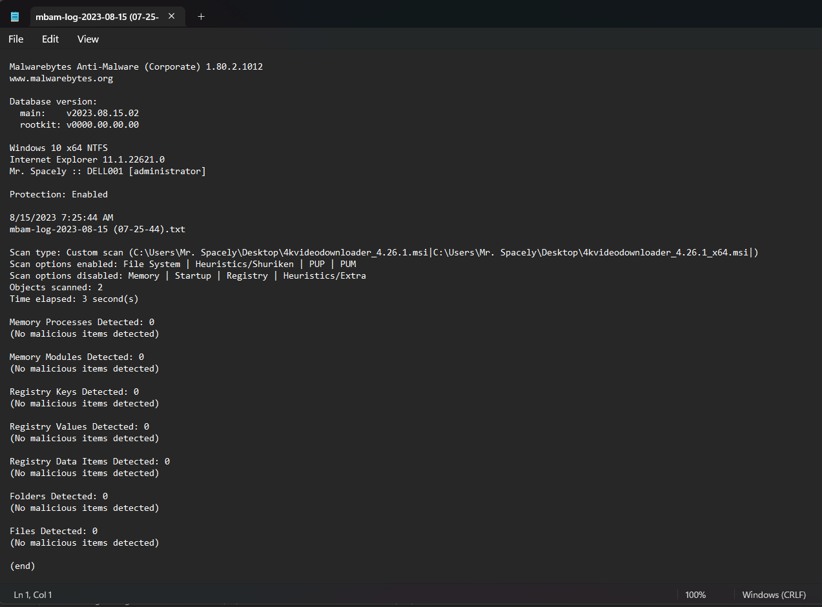Click the main v2023.08.15.02 line
822x607 pixels.
tap(79, 113)
